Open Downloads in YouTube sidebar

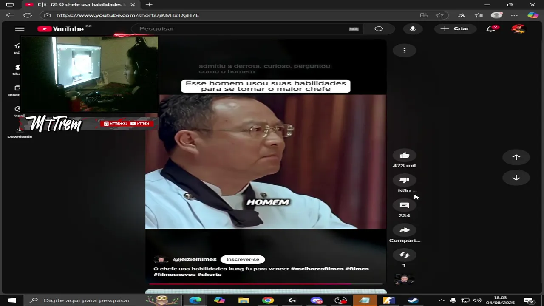20,133
